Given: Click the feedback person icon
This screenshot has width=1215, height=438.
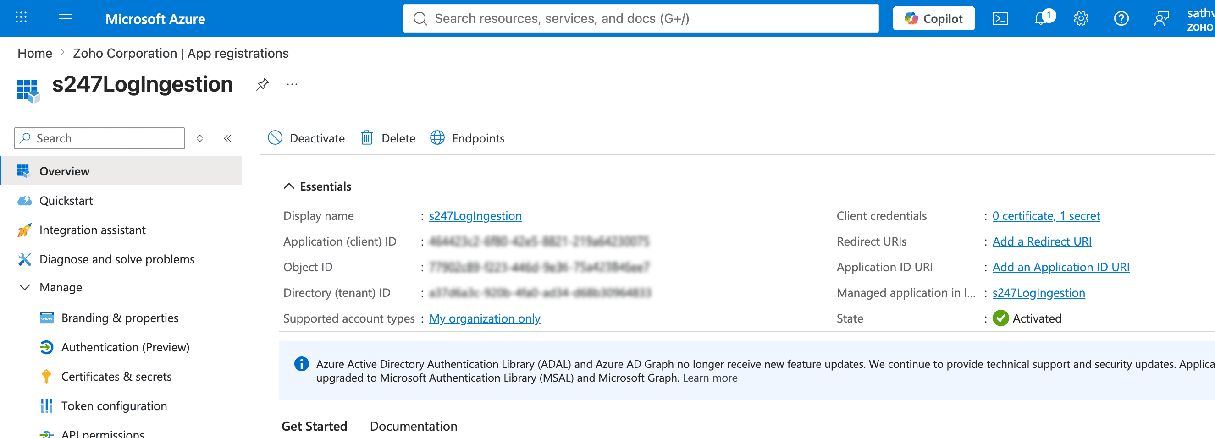Looking at the screenshot, I should click(x=1161, y=18).
